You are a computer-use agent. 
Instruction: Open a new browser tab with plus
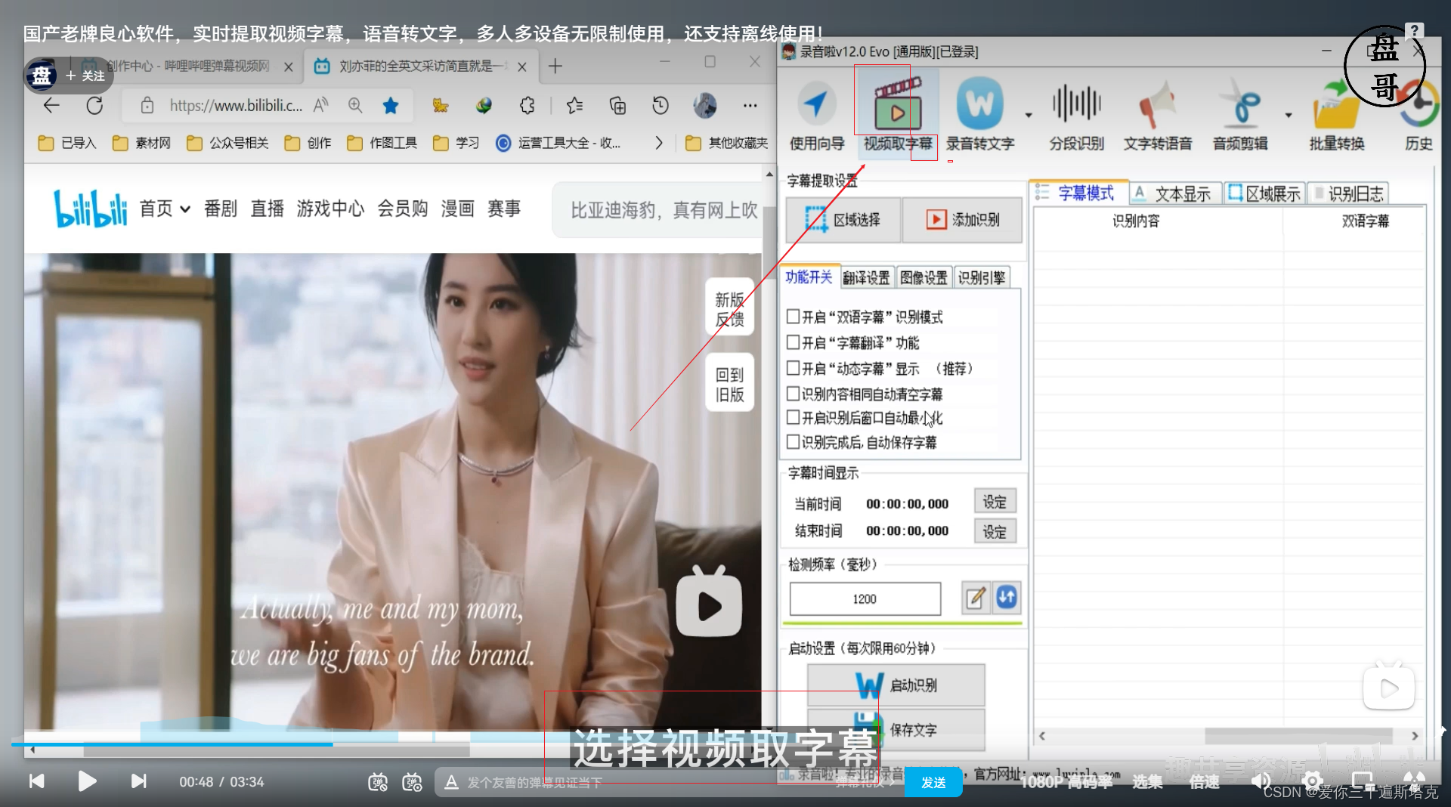(555, 66)
